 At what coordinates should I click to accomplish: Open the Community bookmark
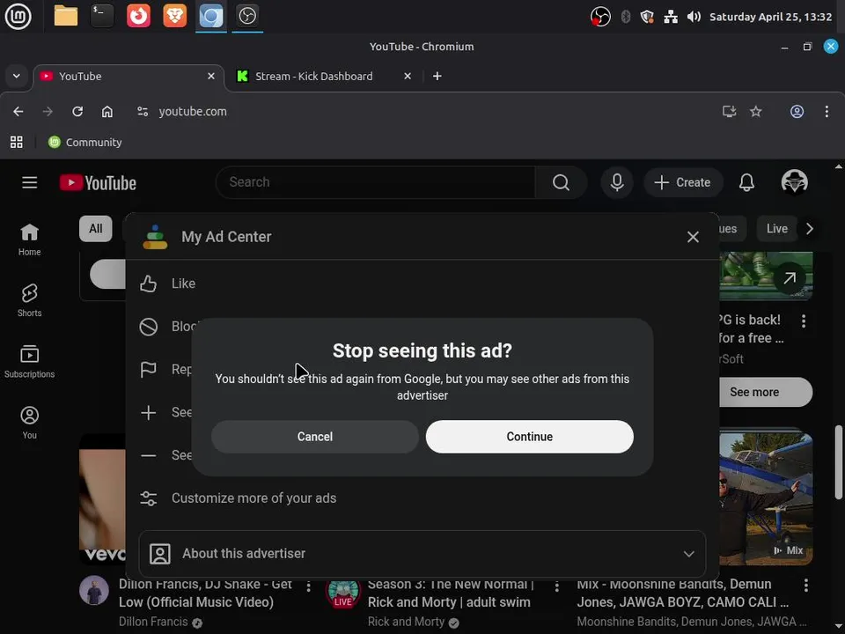tap(84, 143)
